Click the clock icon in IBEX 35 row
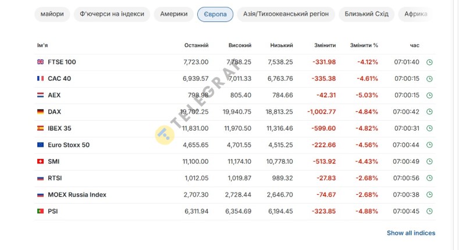Screen dimensions: 459x250 point(429,128)
